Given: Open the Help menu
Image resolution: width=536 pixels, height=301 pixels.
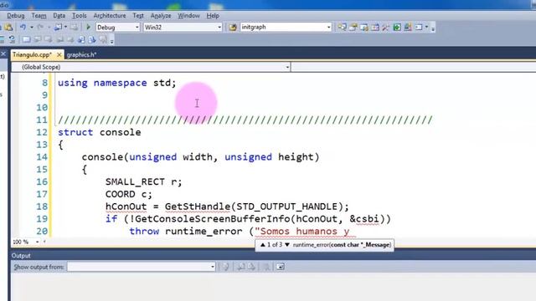Looking at the screenshot, I should point(213,16).
